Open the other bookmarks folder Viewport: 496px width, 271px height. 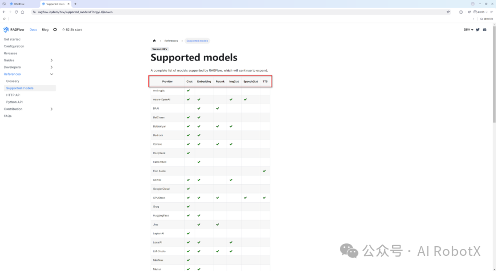click(486, 19)
